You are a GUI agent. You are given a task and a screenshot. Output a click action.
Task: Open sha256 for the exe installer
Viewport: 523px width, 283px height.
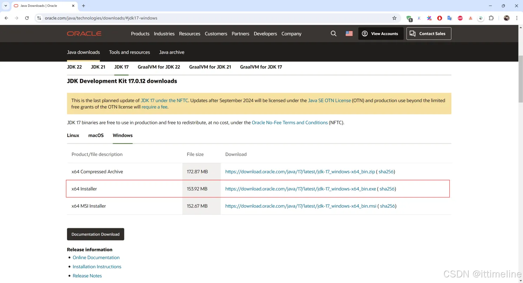387,189
